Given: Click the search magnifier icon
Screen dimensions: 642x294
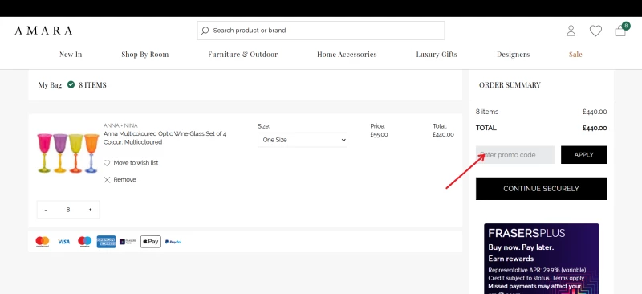Looking at the screenshot, I should (205, 31).
